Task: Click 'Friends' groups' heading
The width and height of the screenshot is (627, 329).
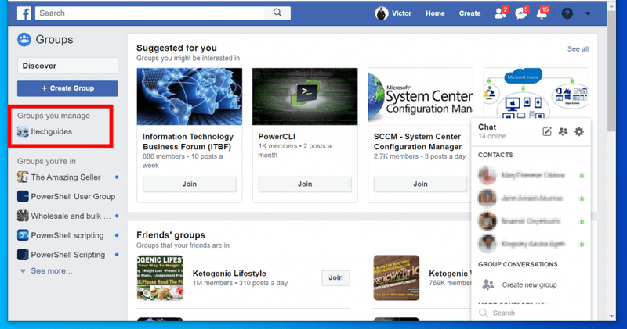Action: (x=171, y=235)
